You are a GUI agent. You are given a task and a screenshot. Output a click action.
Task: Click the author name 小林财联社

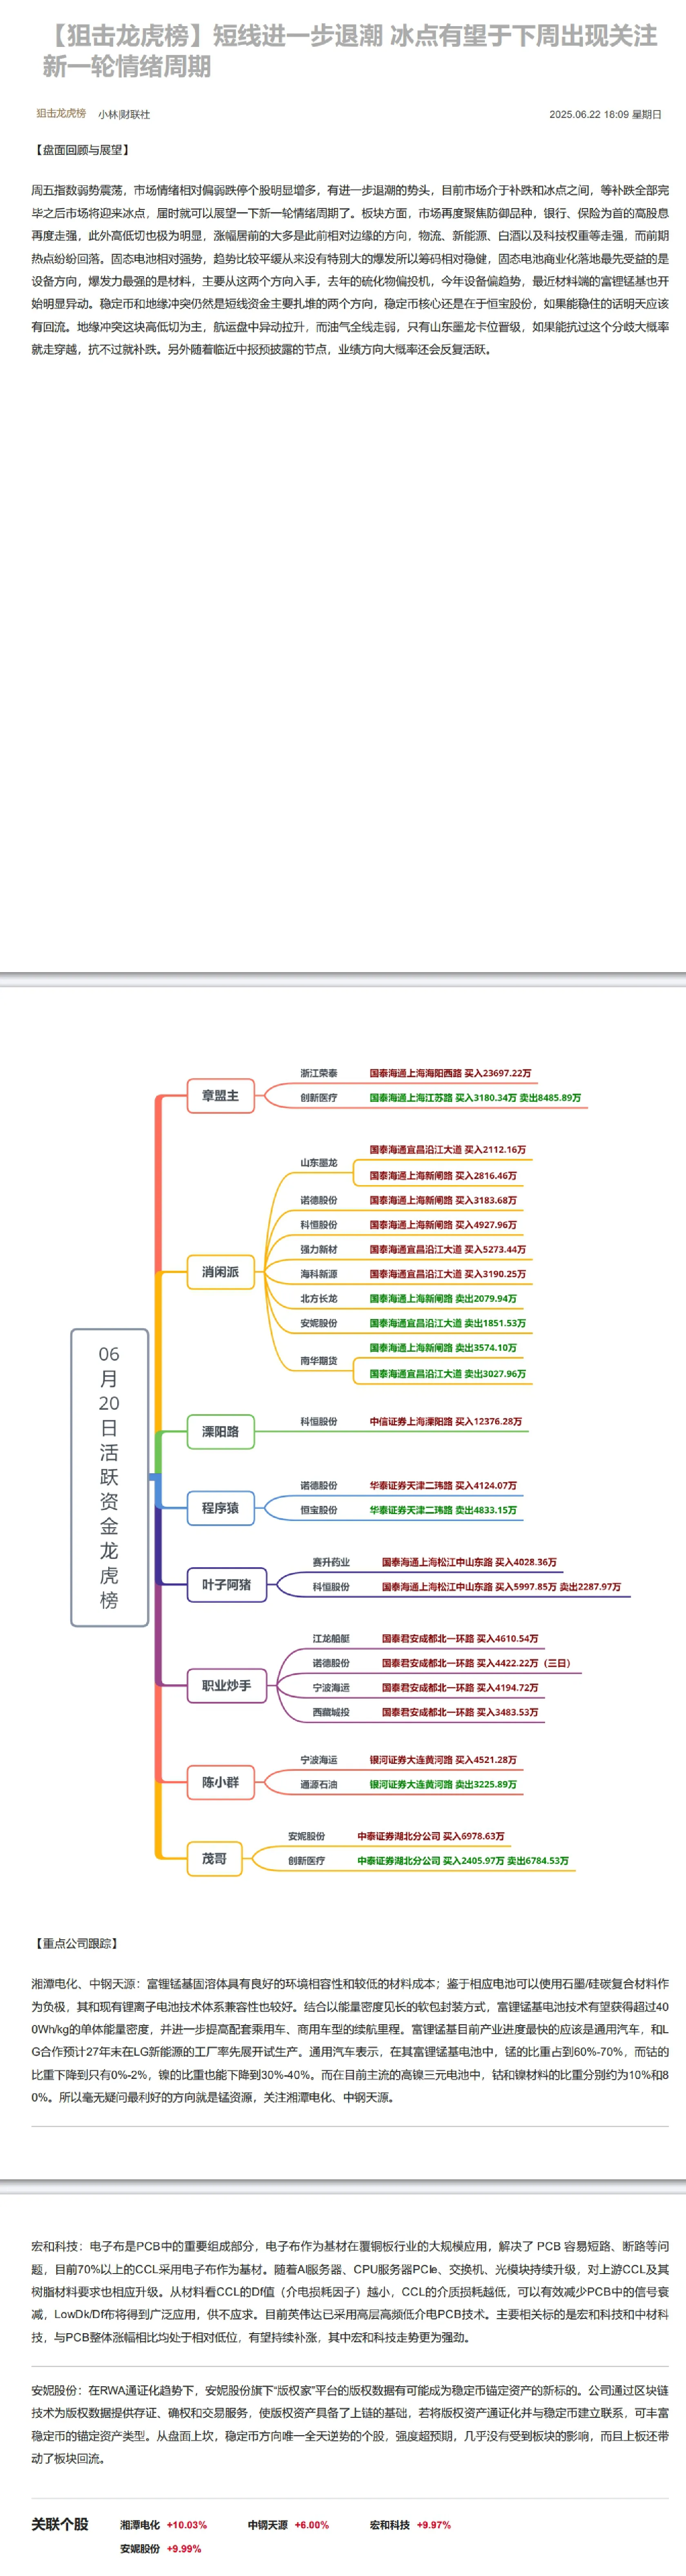point(124,114)
